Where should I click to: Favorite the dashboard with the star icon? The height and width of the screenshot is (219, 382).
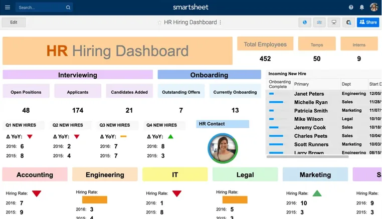(159, 23)
